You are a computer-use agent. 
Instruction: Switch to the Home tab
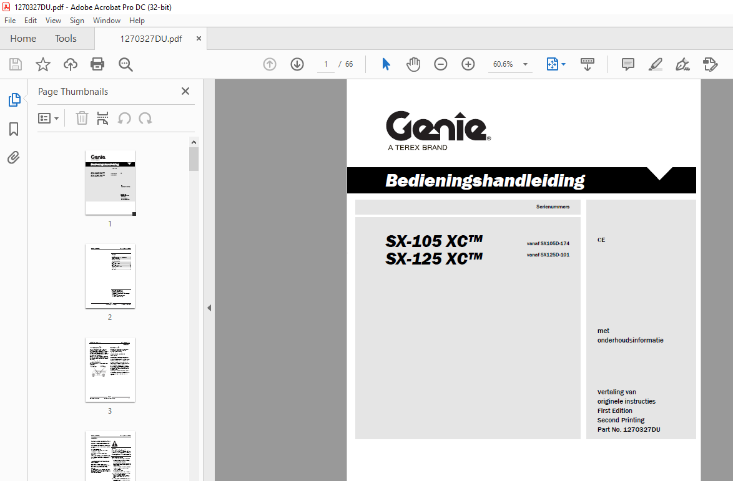tap(23, 38)
